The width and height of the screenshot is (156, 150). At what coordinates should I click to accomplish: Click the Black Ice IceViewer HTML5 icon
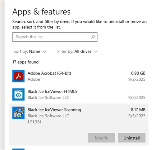click(x=18, y=94)
